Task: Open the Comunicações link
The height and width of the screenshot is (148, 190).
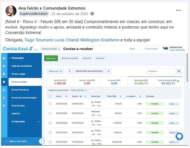Action: tap(151, 49)
